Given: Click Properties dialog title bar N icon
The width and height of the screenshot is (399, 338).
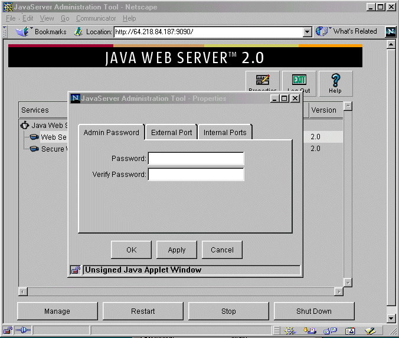Looking at the screenshot, I should click(76, 98).
